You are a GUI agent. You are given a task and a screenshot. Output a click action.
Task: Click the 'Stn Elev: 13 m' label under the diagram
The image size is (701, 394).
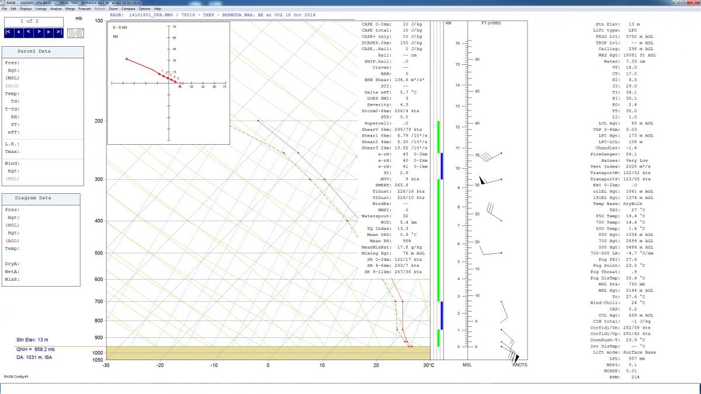32,340
